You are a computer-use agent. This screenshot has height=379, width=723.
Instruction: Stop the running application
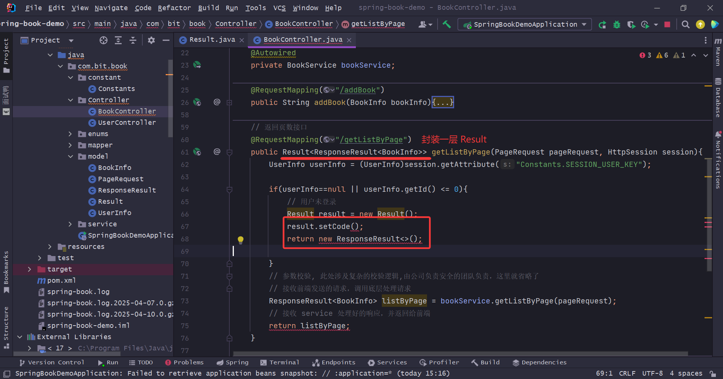point(667,24)
